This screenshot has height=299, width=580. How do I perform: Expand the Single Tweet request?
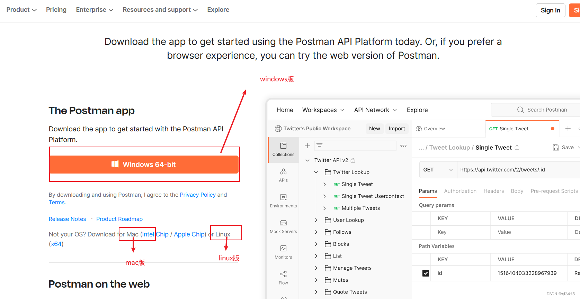pos(324,184)
